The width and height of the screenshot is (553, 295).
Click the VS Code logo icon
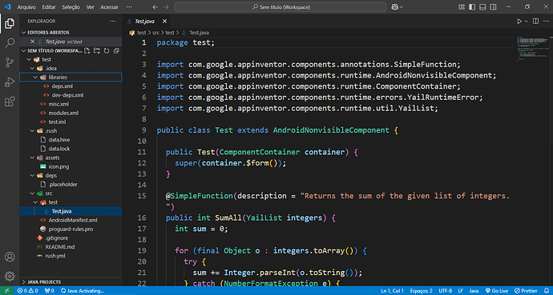tap(7, 7)
